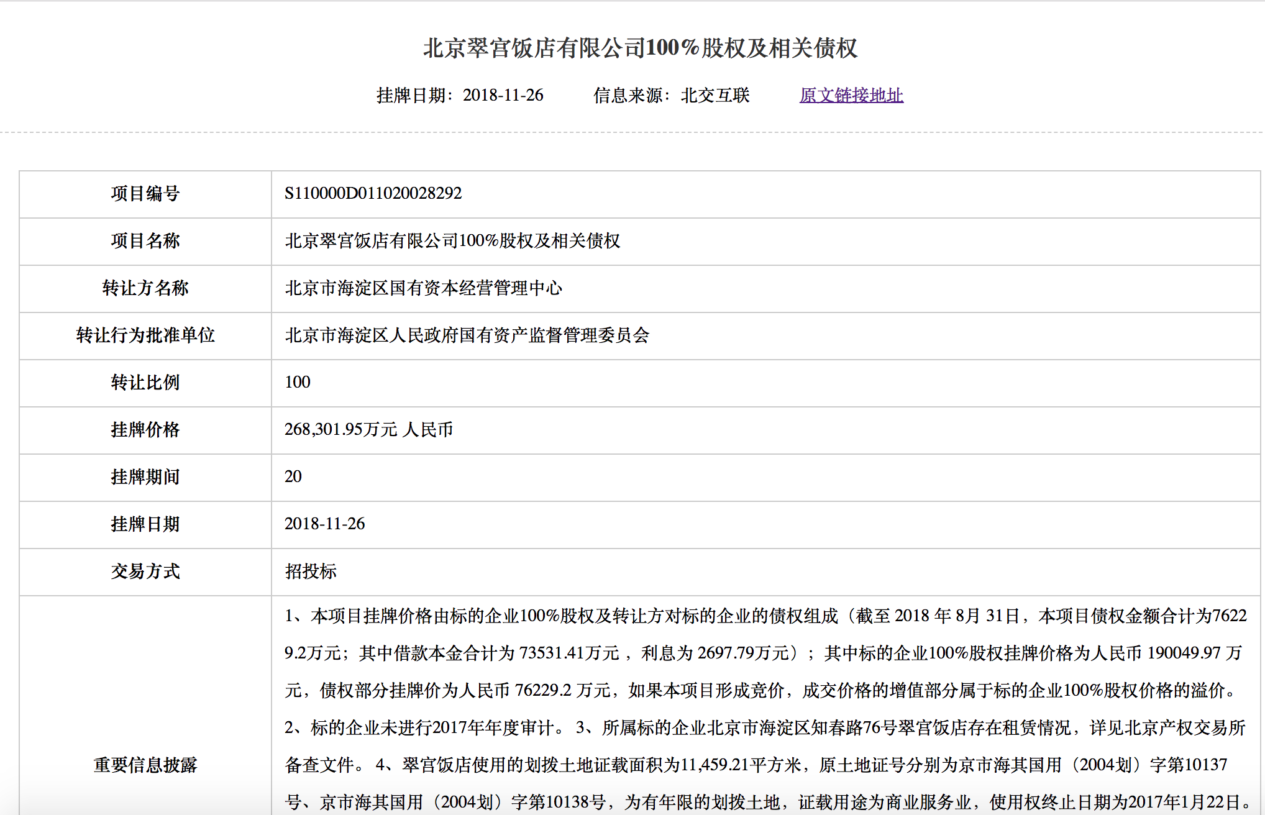Click project number S110000D011020028292
1265x815 pixels.
pyautogui.click(x=373, y=193)
